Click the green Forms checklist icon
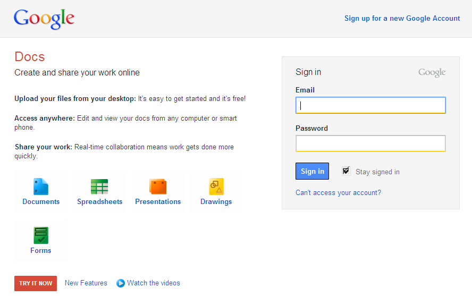Screen dimensions: 472x296 41,235
